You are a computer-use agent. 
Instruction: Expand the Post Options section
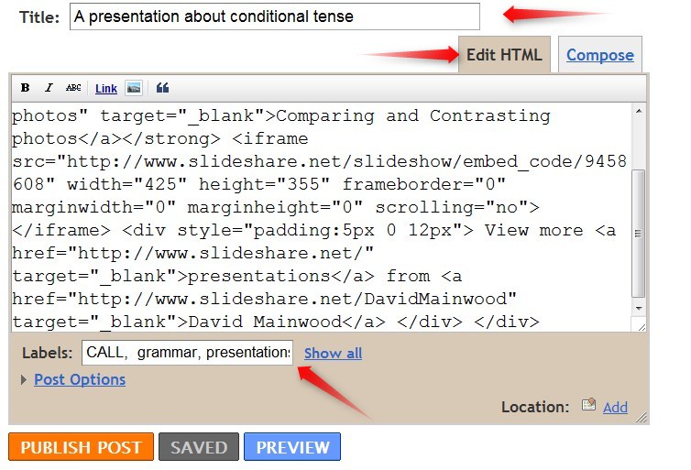80,379
